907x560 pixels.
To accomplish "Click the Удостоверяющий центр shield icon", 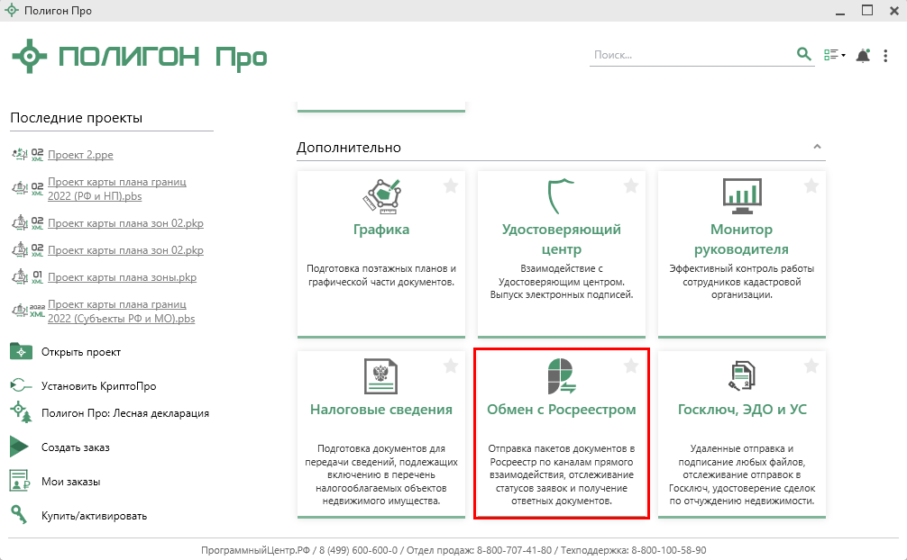I will [561, 194].
